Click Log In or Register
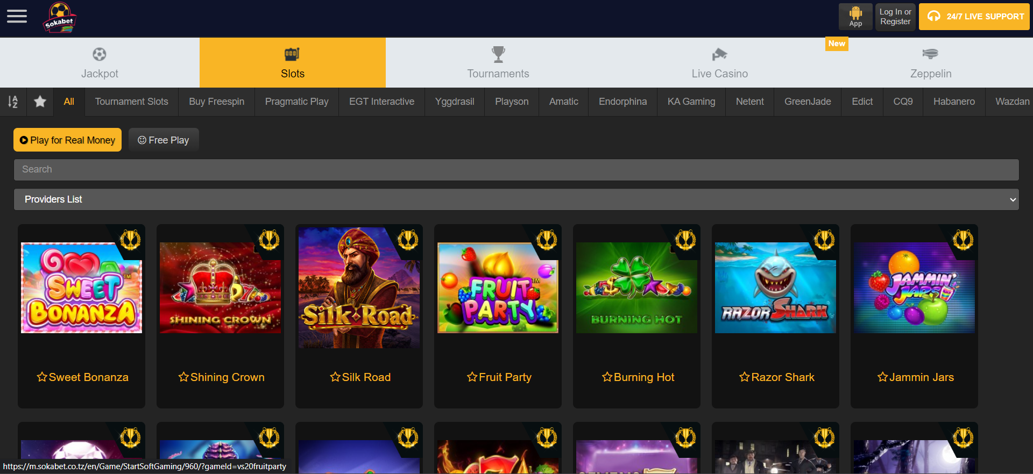1033x474 pixels. (895, 17)
